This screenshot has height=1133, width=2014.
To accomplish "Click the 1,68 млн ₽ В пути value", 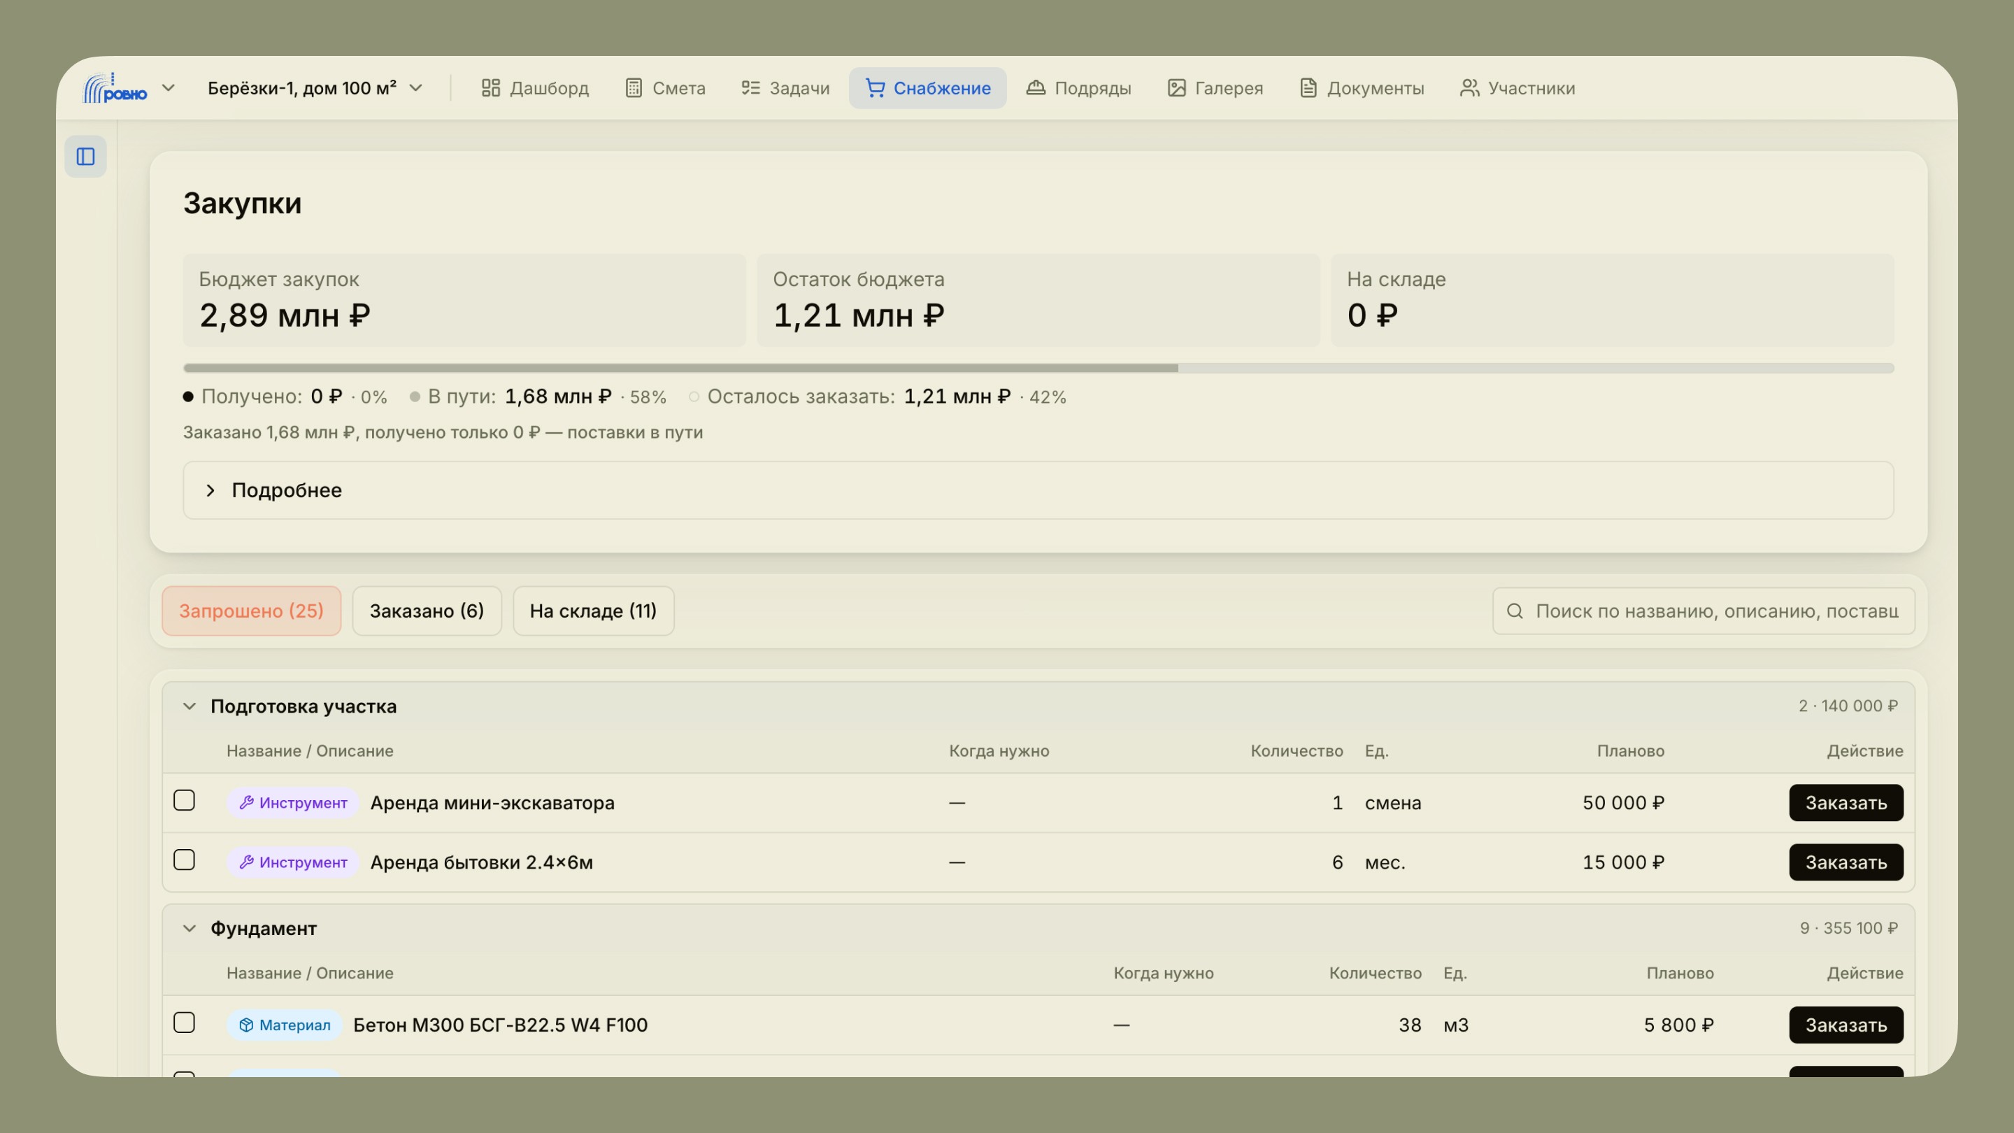I will [558, 397].
